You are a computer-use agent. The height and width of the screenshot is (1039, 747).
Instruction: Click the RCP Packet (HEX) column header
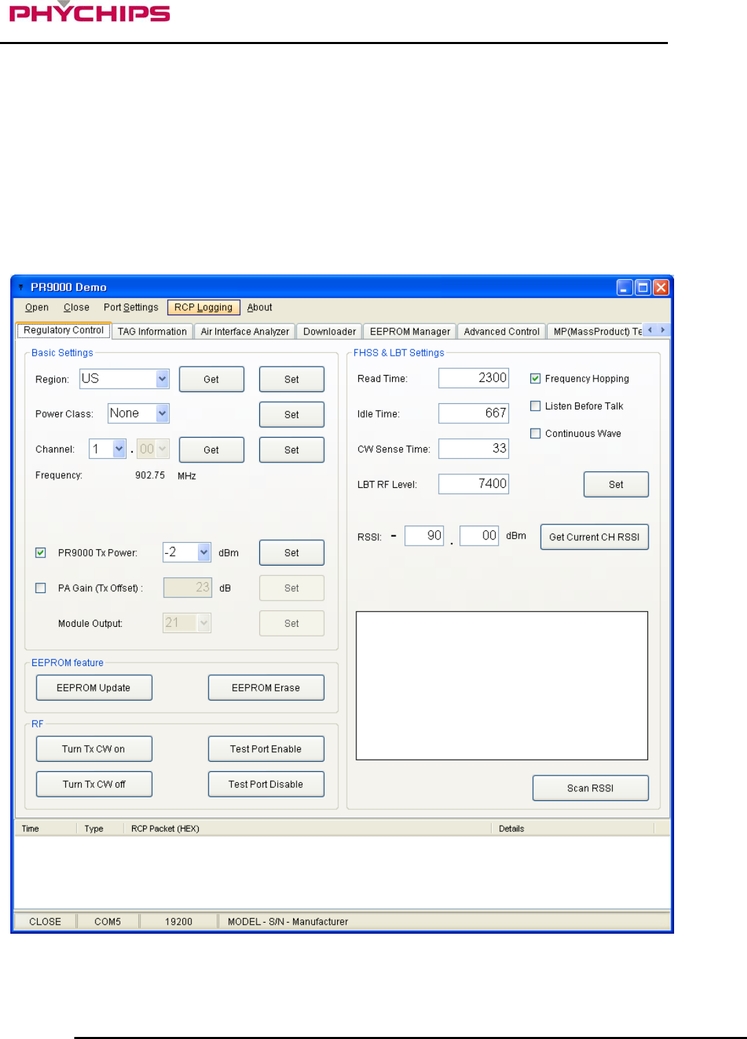pos(308,828)
